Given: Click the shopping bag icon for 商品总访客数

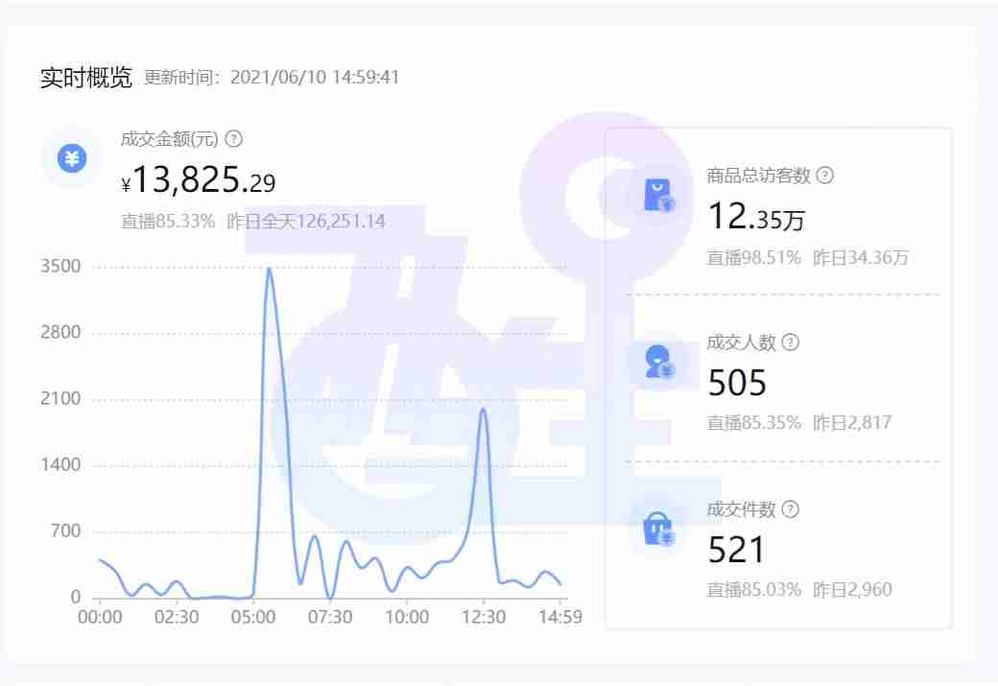Looking at the screenshot, I should pos(658,196).
